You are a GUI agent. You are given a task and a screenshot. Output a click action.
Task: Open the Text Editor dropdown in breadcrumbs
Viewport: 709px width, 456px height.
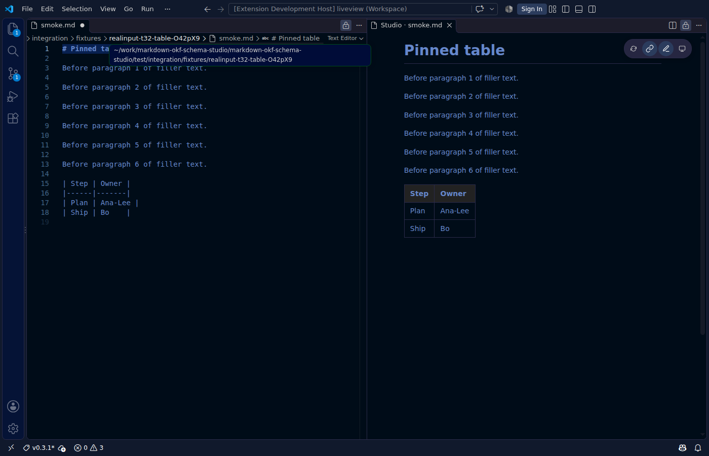(x=345, y=38)
